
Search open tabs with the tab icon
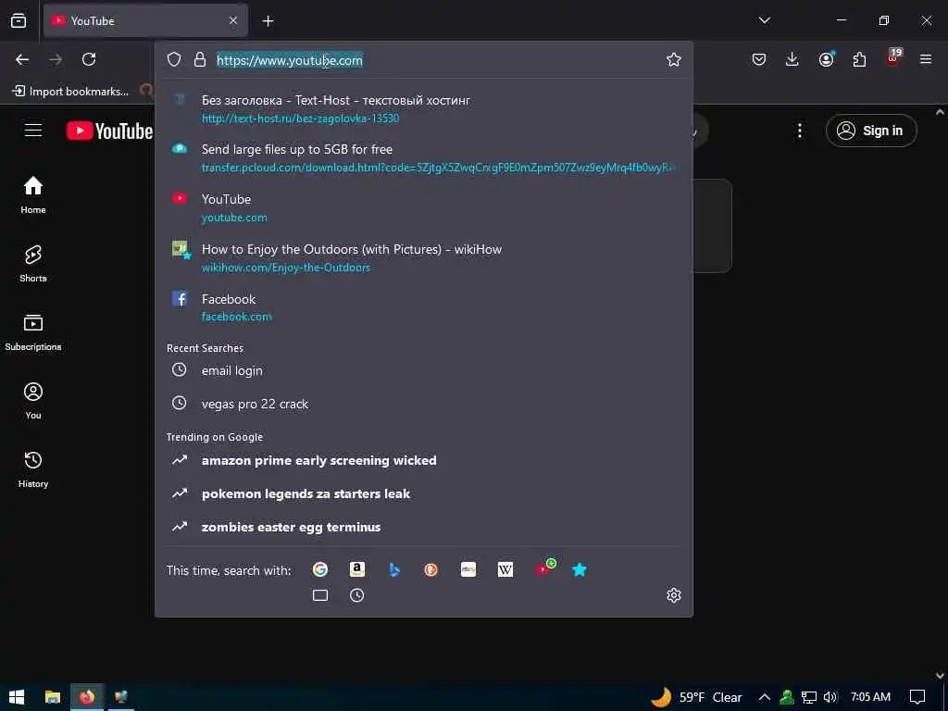[319, 595]
